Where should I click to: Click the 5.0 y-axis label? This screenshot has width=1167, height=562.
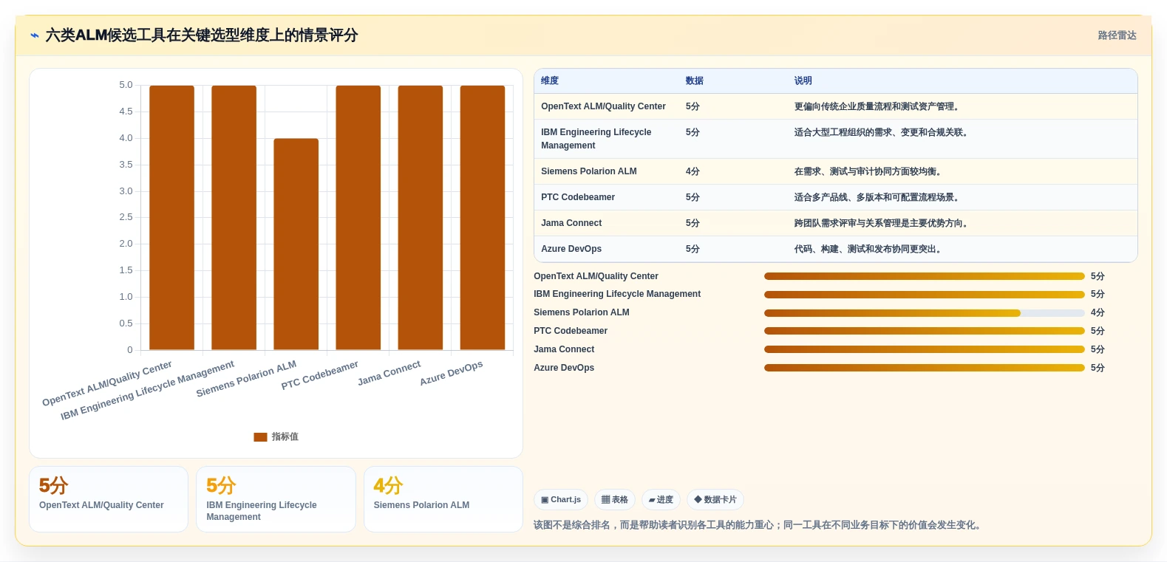click(126, 85)
